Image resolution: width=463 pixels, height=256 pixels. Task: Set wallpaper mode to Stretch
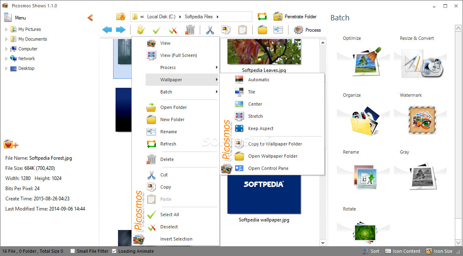click(278, 116)
